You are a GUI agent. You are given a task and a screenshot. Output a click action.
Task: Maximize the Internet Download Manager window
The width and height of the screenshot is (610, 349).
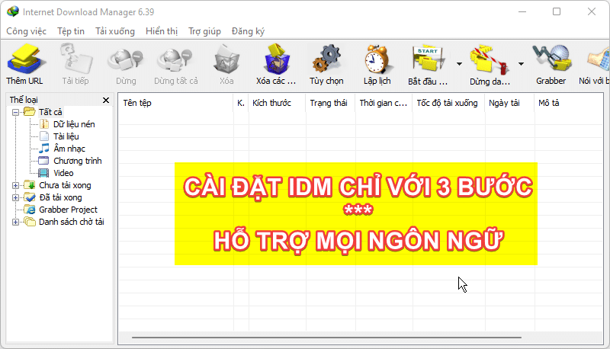pyautogui.click(x=557, y=11)
